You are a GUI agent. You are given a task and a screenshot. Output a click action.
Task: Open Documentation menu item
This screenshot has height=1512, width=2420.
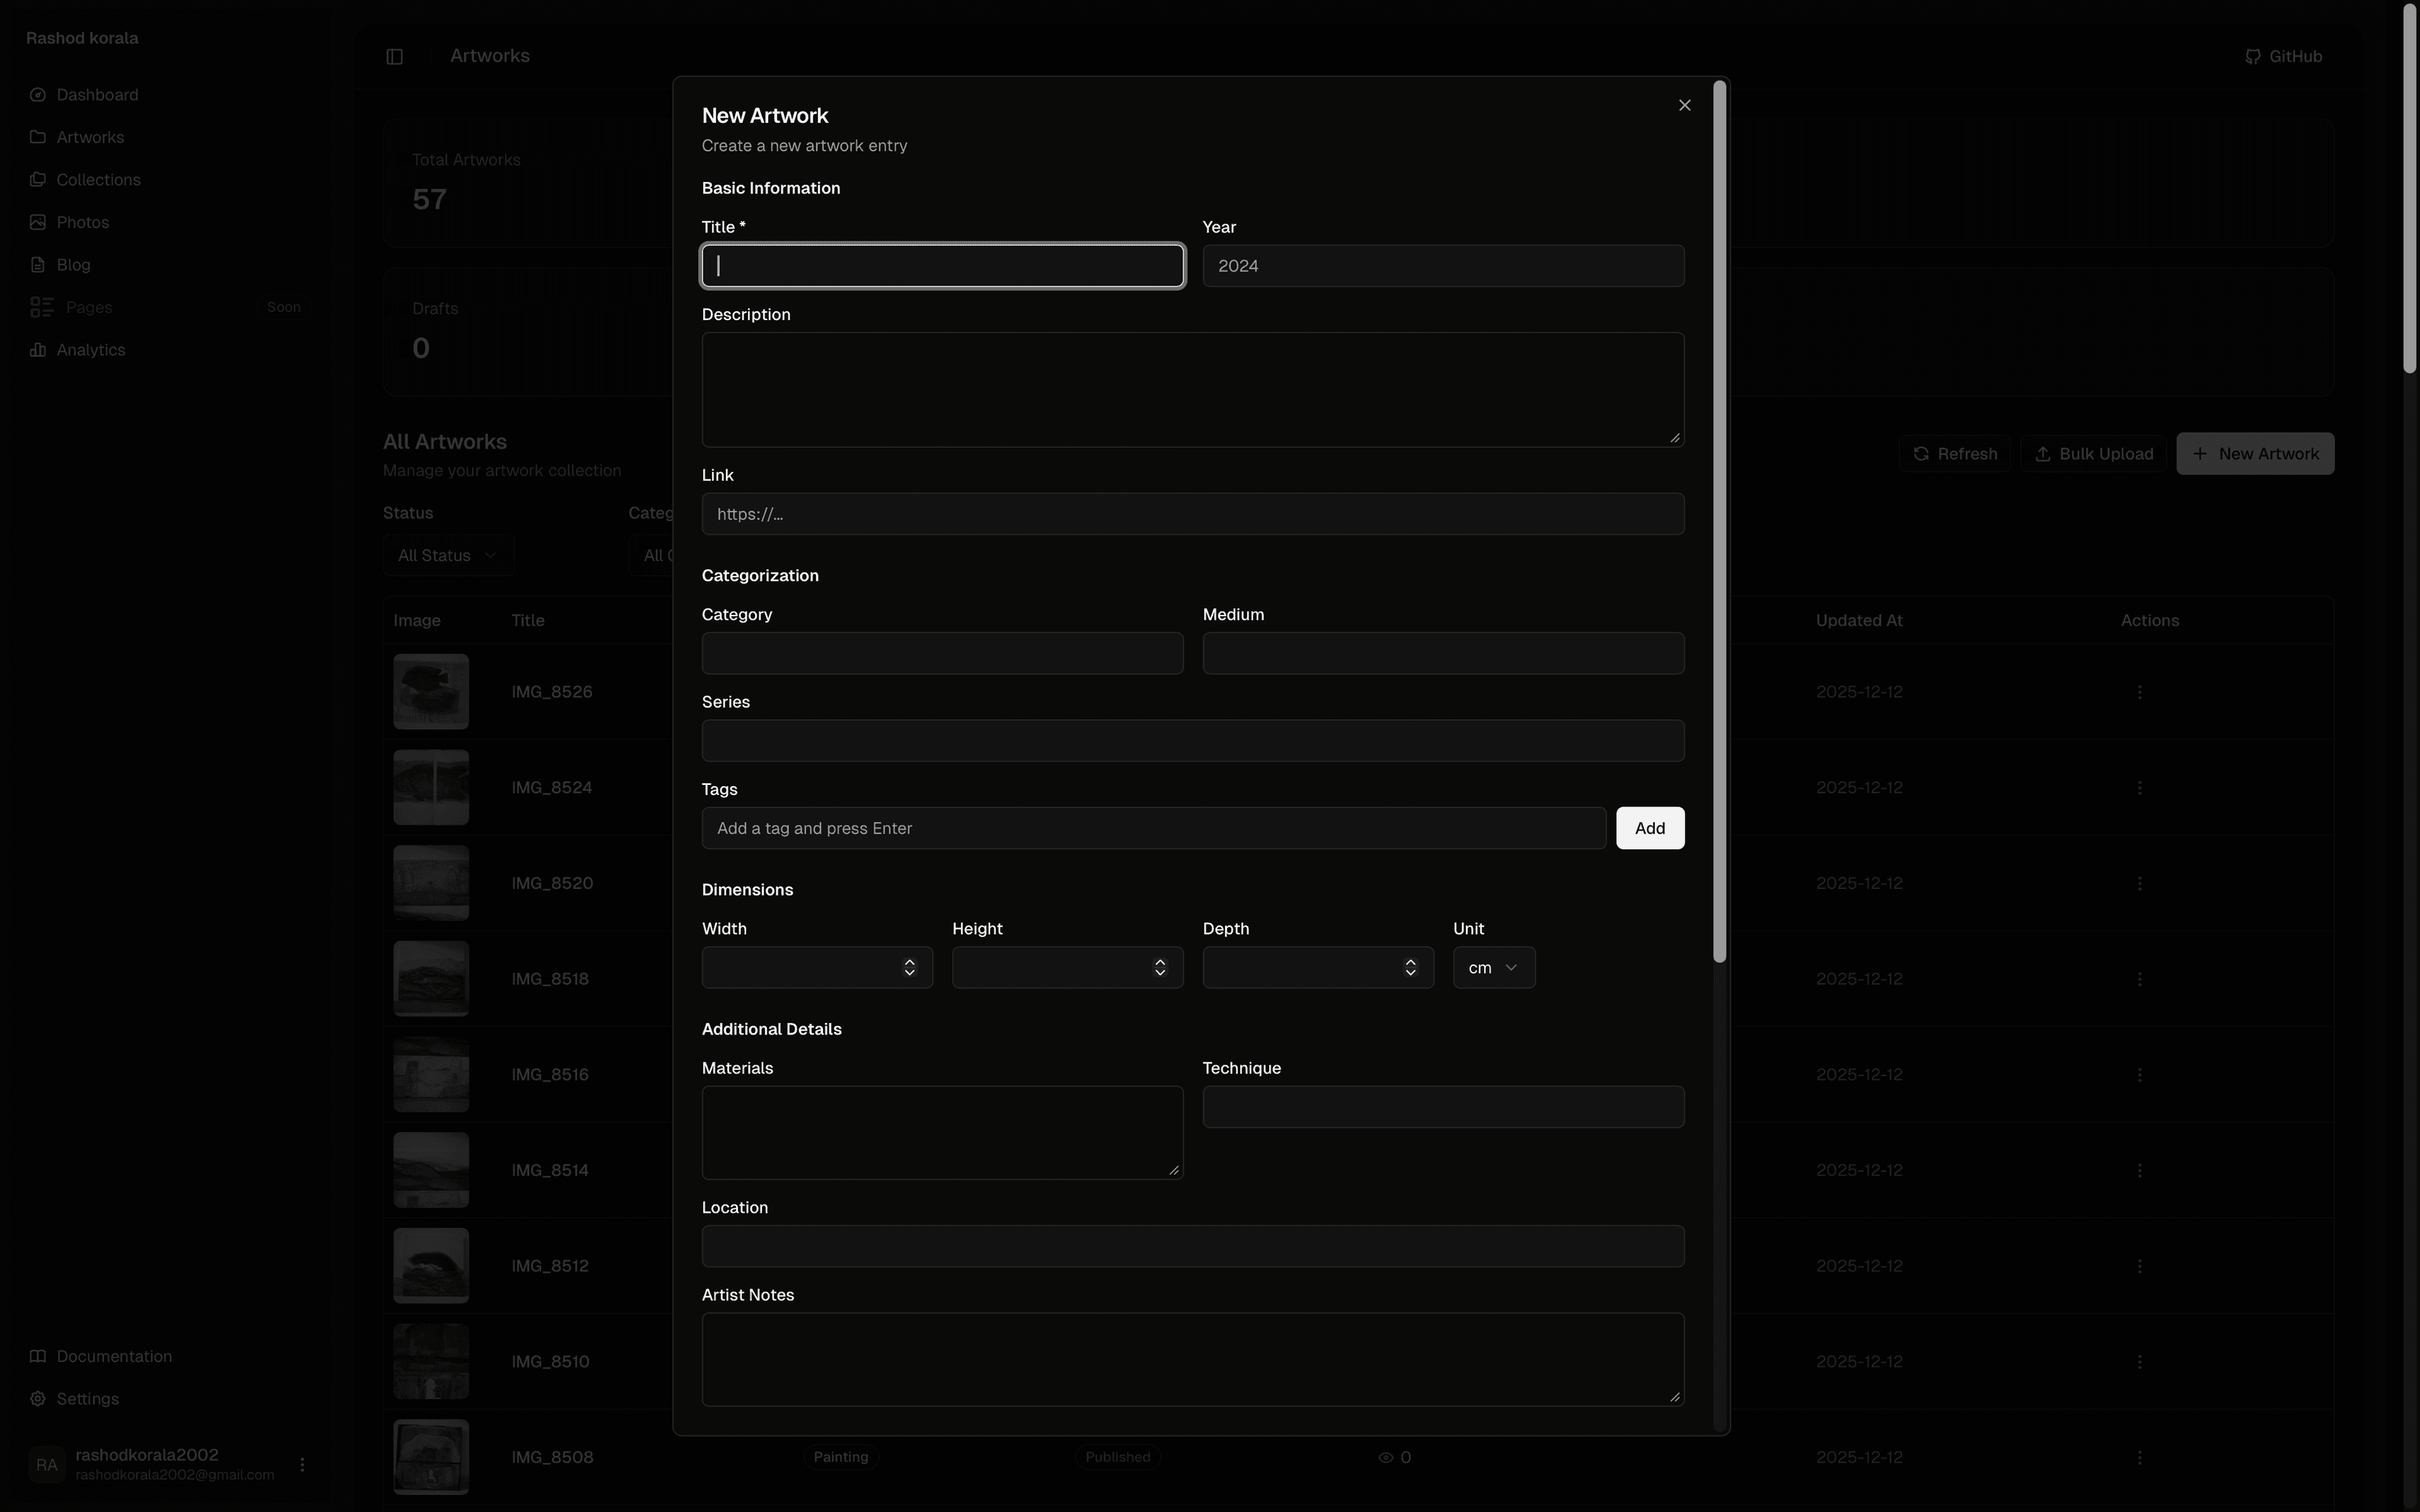(114, 1356)
